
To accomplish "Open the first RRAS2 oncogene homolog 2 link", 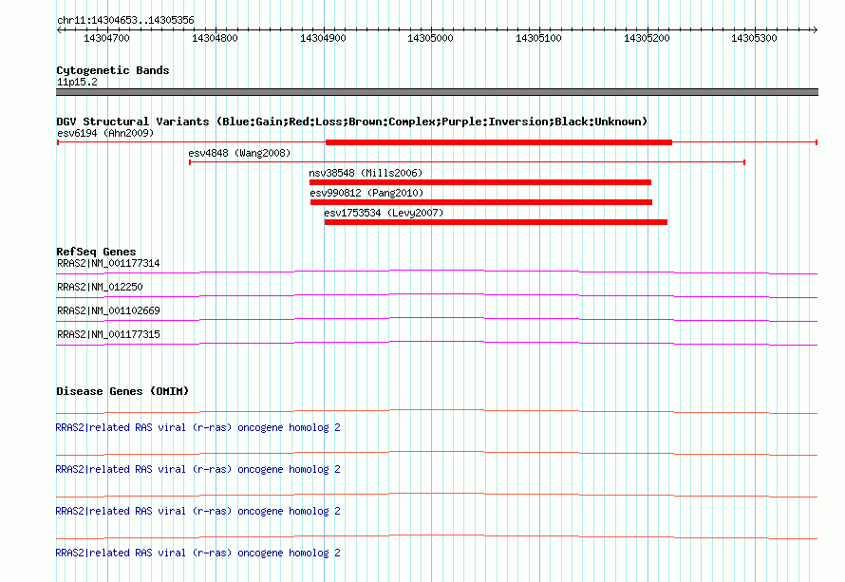I will point(197,428).
